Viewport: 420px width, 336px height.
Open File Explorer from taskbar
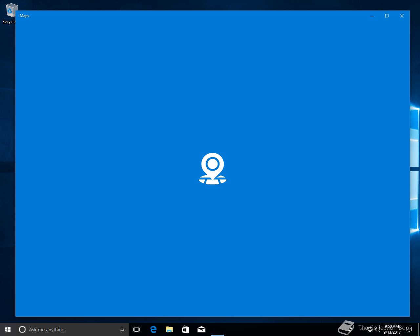(x=169, y=329)
